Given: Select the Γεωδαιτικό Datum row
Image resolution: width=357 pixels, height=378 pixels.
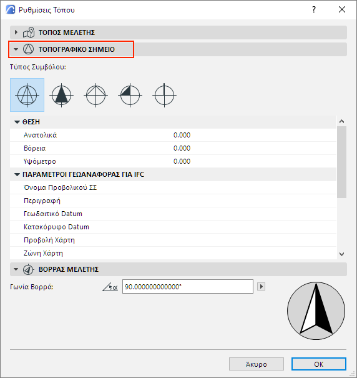Looking at the screenshot, I should click(174, 214).
